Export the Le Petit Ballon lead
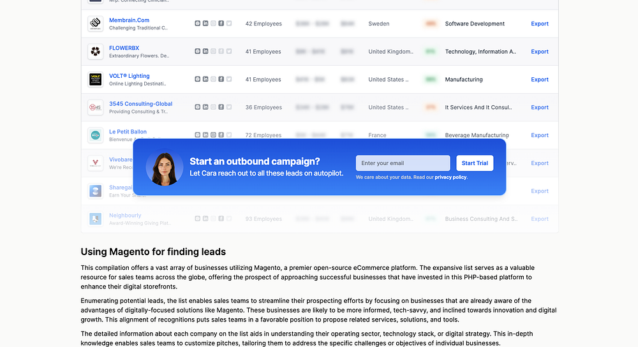Screen dimensions: 638x347 [x=540, y=135]
